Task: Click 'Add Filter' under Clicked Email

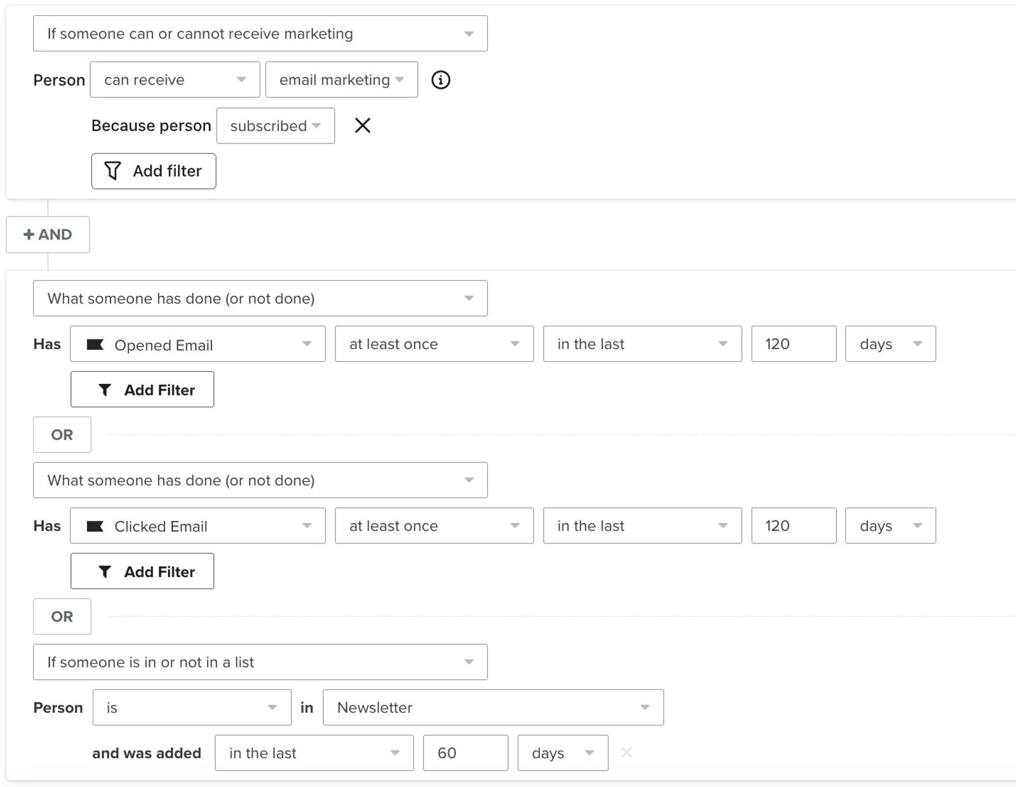Action: 142,571
